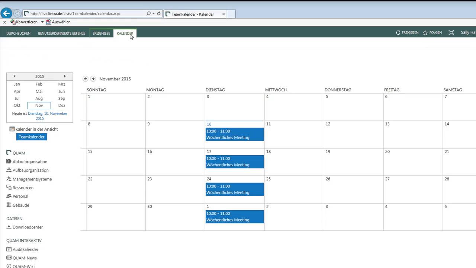Close the Konvertieren toolbar with X
Image resolution: width=476 pixels, height=268 pixels.
(x=4, y=22)
